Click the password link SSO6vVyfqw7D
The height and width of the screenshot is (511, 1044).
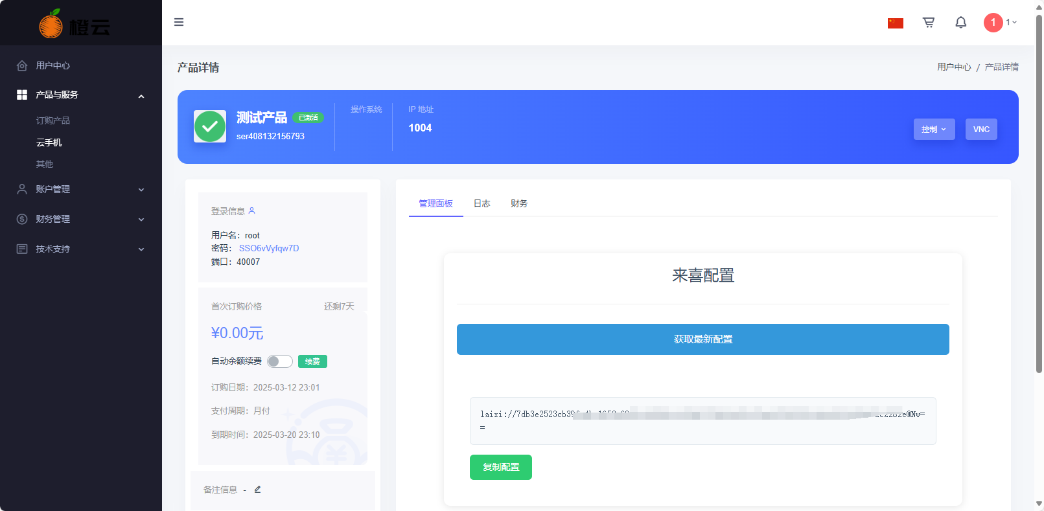pos(269,248)
